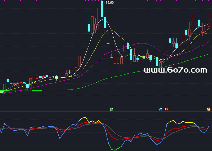
Task: Select the tall cyan candle at 14.60 peak
Action: click(102, 9)
